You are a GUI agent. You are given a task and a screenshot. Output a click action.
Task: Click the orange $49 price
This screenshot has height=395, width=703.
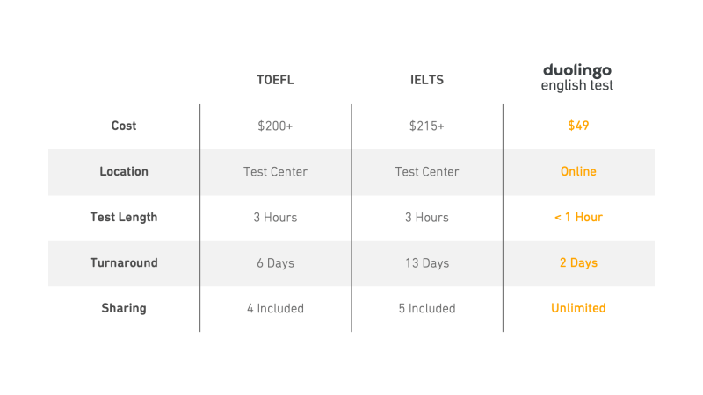(578, 126)
